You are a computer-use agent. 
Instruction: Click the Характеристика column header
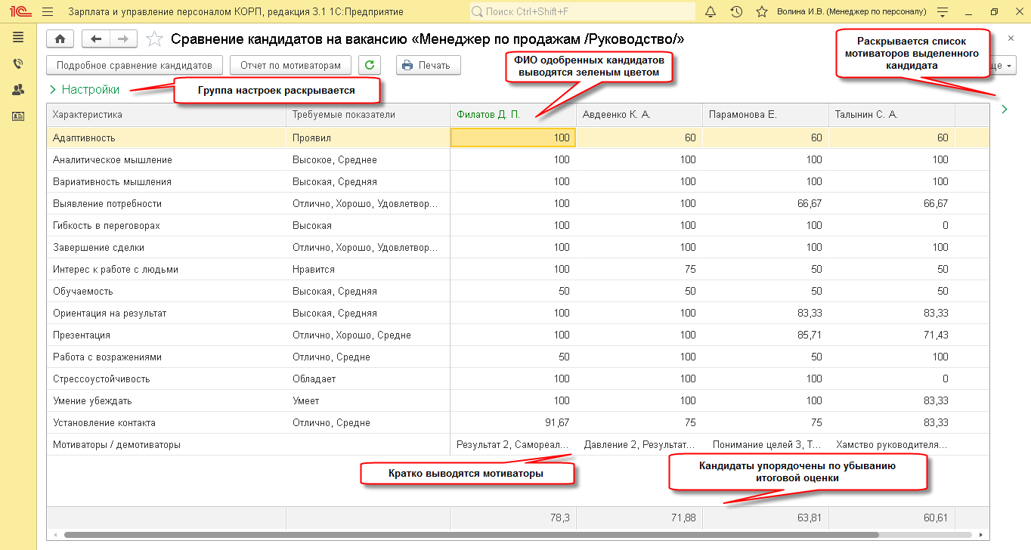coord(166,115)
